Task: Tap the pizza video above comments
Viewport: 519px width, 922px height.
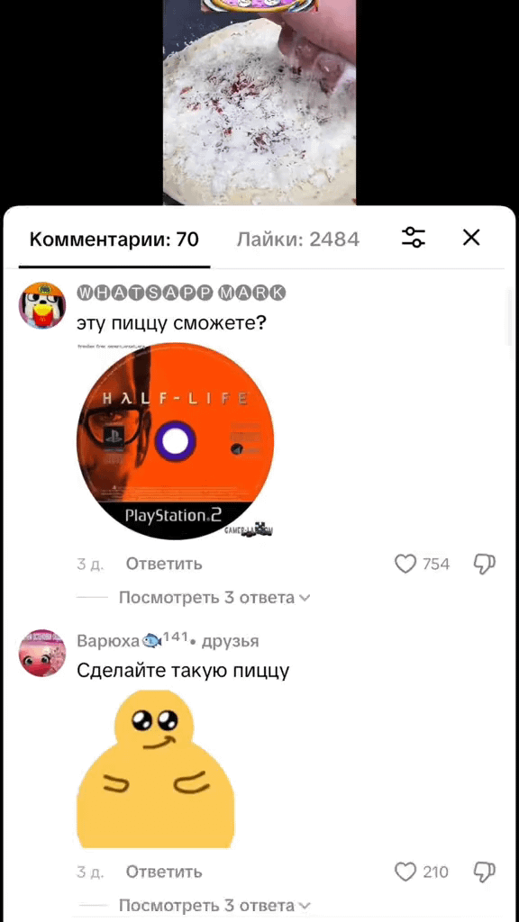Action: [x=259, y=103]
